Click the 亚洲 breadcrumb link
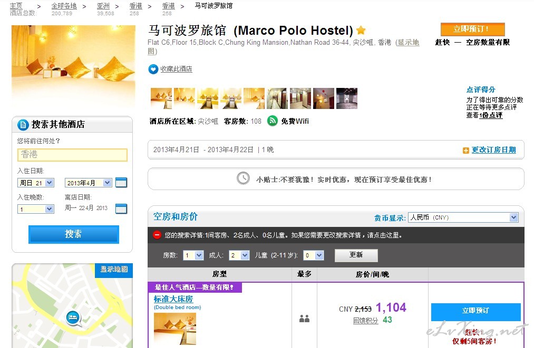Image resolution: width=534 pixels, height=348 pixels. pyautogui.click(x=103, y=6)
